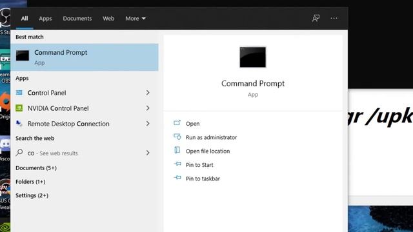Click the Open action icon
Image resolution: width=413 pixels, height=232 pixels.
point(177,123)
